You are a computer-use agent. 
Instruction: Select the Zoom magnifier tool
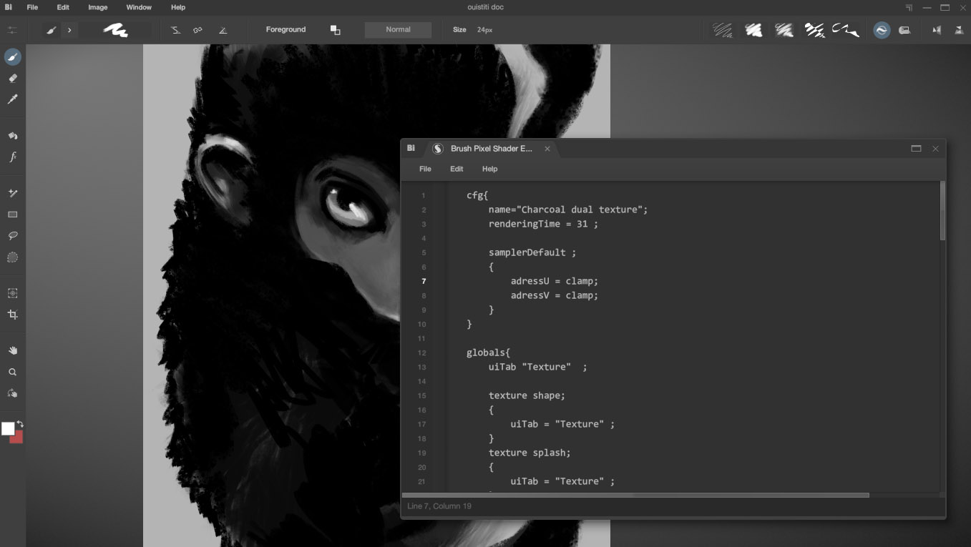click(13, 372)
